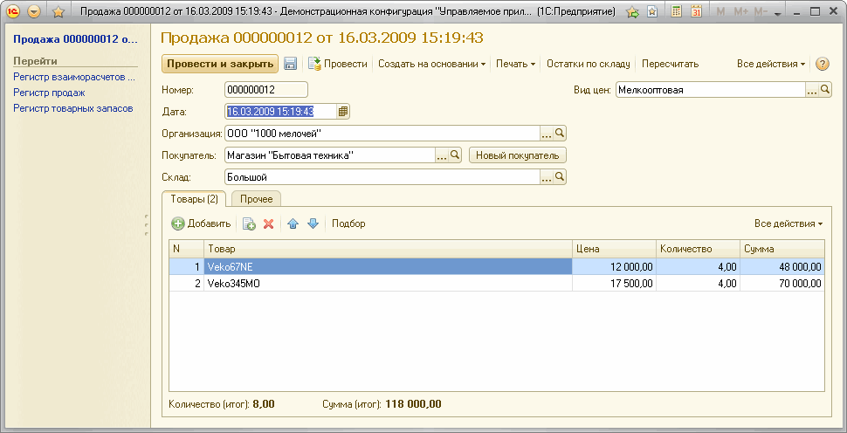Click the Провести toolbar button
The image size is (847, 433).
click(338, 64)
